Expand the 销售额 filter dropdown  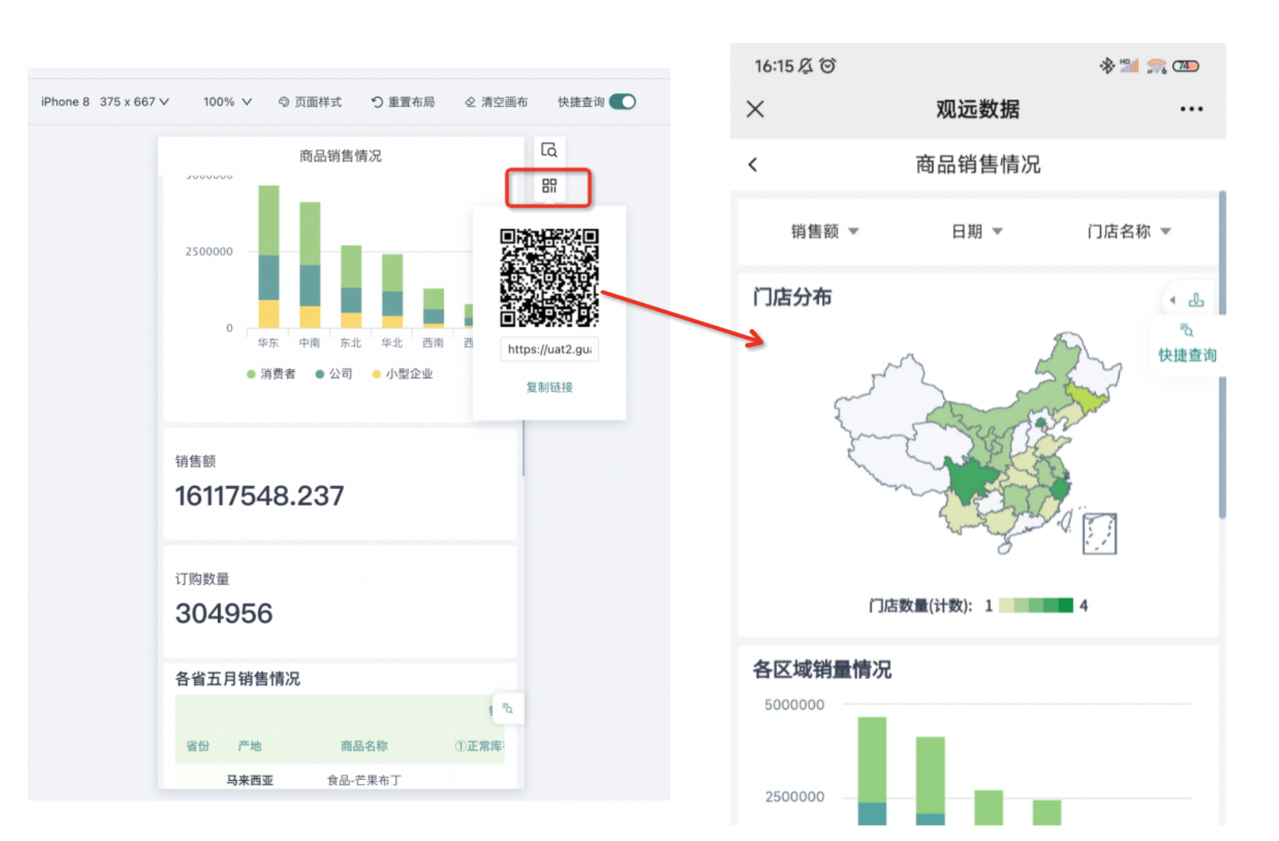coord(825,232)
